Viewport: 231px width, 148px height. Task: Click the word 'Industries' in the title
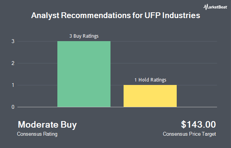click(181, 15)
